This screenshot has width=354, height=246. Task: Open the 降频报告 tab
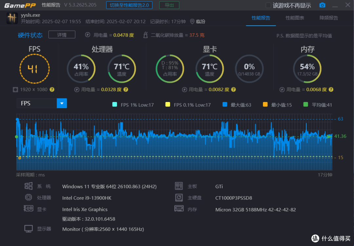[329, 18]
